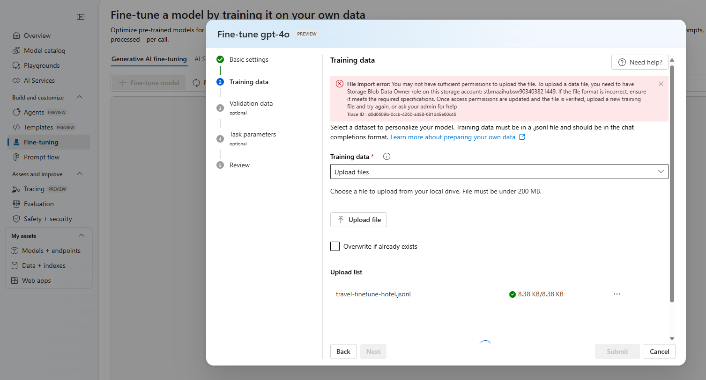Click the Safety + security shield icon
The image size is (706, 380).
pyautogui.click(x=16, y=219)
